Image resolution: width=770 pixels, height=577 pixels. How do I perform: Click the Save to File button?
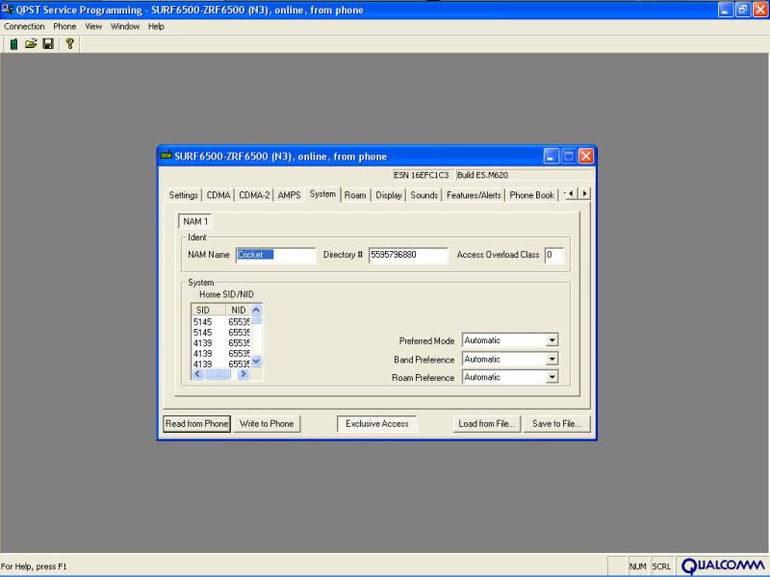tap(556, 424)
